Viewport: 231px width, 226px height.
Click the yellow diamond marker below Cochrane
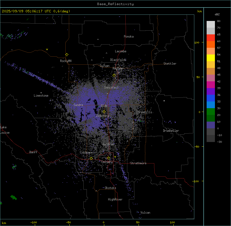click(91, 159)
